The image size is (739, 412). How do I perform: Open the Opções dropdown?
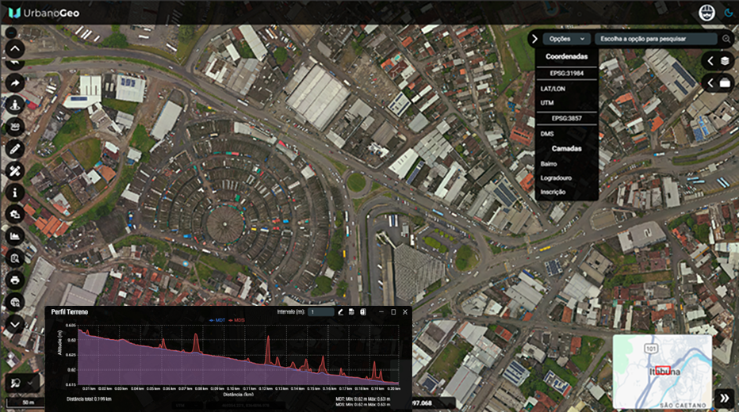569,39
